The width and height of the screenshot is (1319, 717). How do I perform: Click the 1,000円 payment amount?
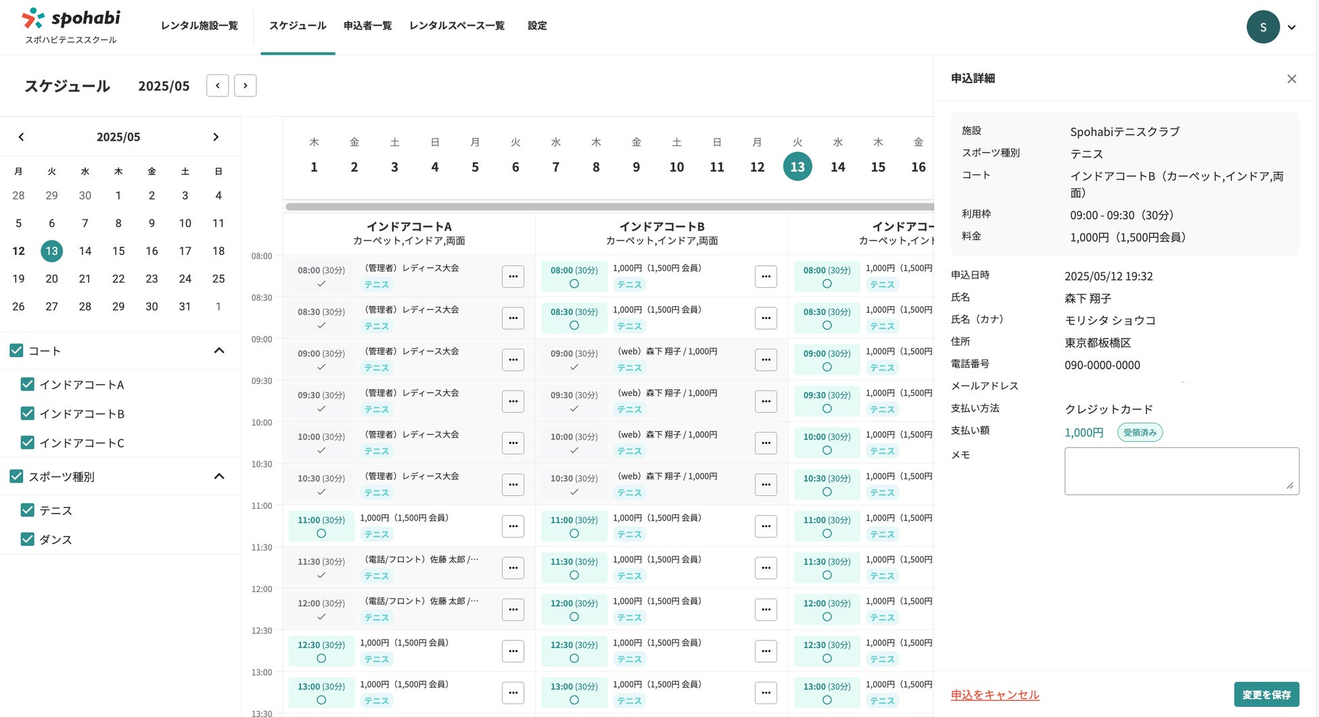(x=1084, y=432)
